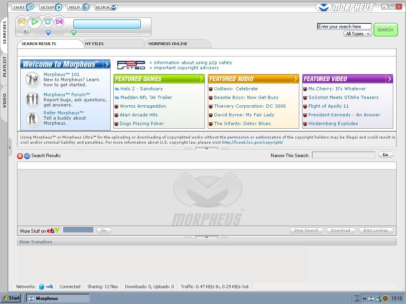Visit the lcweb.loc.gov copyright link
This screenshot has width=406, height=304.
tap(253, 142)
